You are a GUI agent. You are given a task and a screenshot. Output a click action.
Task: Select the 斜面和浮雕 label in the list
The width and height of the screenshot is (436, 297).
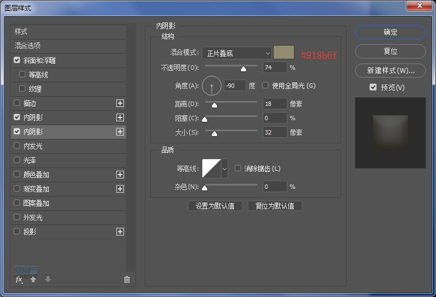39,60
